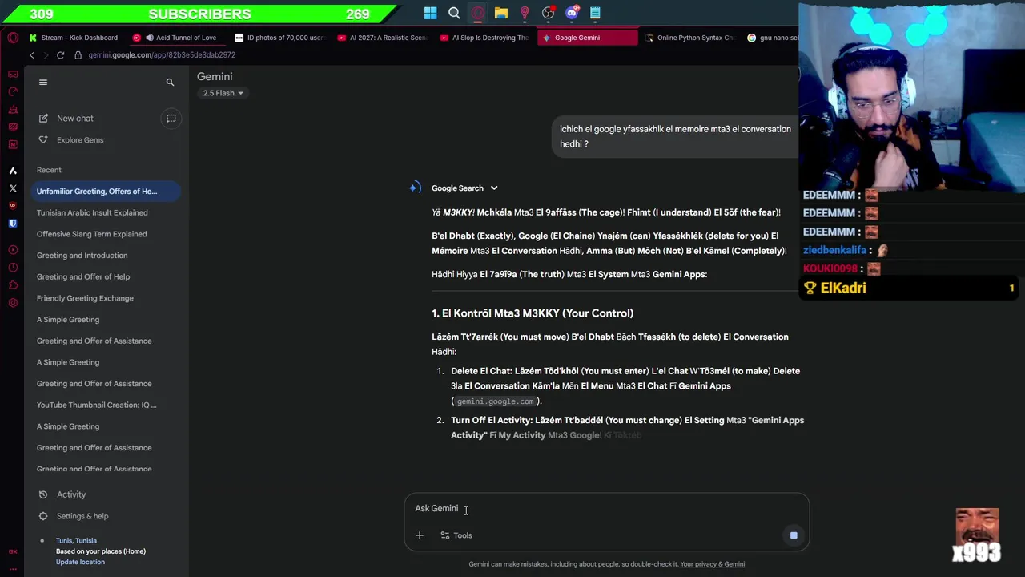Viewport: 1025px width, 577px height.
Task: Click the plus icon to add files
Action: click(419, 535)
